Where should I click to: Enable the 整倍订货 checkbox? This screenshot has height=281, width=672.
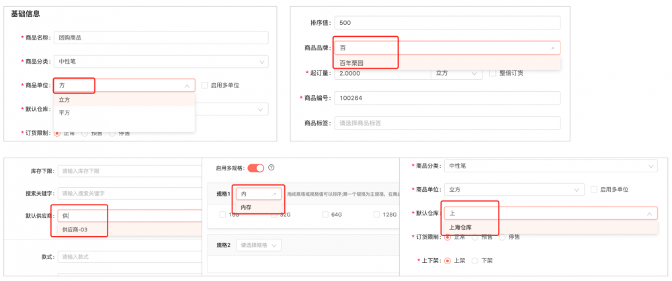click(493, 73)
